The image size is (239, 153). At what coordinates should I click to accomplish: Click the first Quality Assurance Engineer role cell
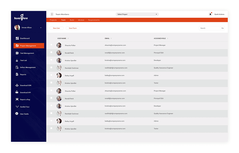point(163,68)
